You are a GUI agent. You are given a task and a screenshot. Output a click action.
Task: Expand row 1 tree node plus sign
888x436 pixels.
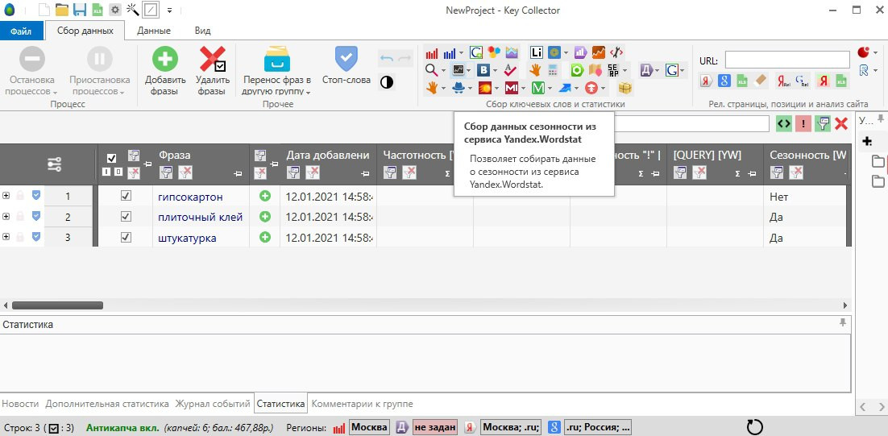tap(6, 196)
